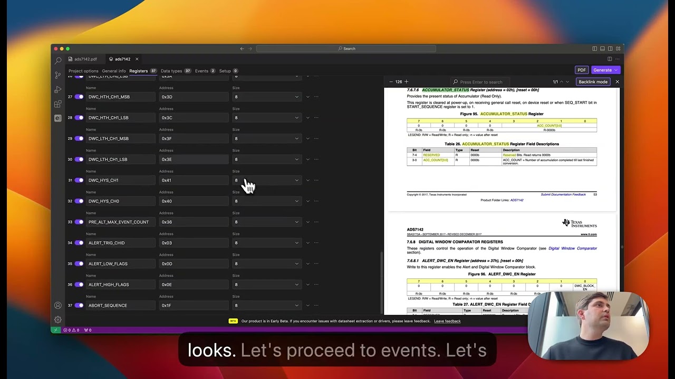The image size is (675, 379).
Task: Open the Leave feedback link
Action: tap(447, 321)
